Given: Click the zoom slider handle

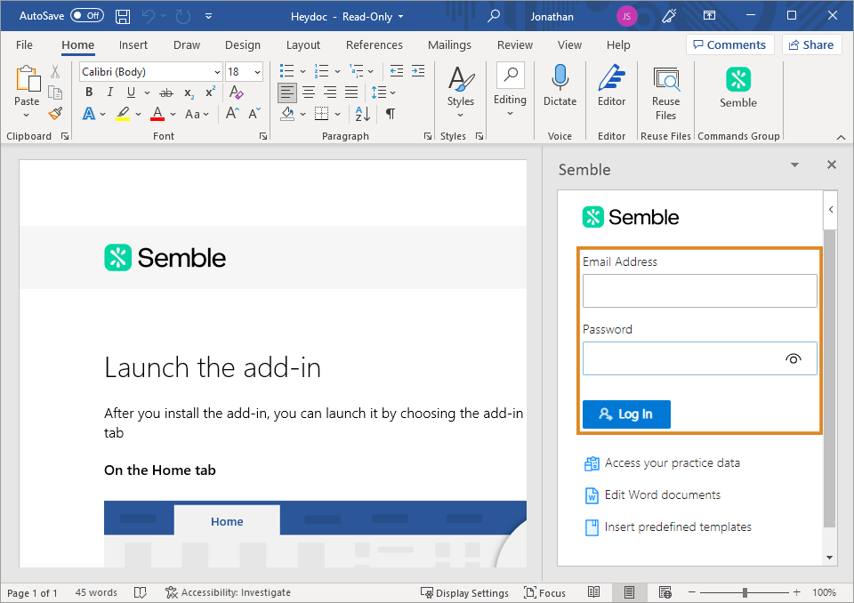Looking at the screenshot, I should [745, 592].
